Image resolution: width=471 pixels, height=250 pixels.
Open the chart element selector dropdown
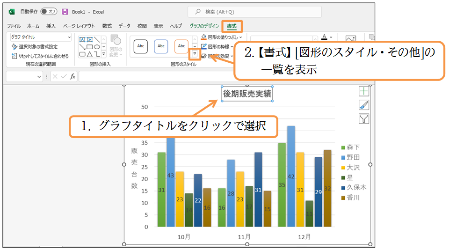[x=41, y=37]
